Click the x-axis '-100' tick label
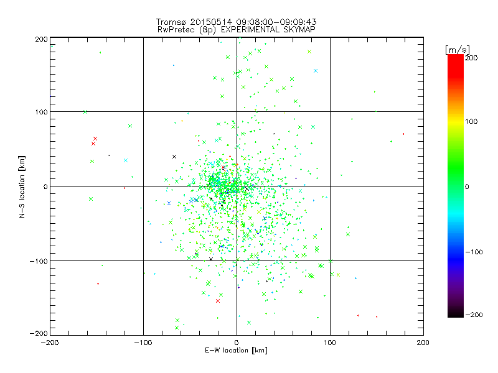 [x=143, y=343]
